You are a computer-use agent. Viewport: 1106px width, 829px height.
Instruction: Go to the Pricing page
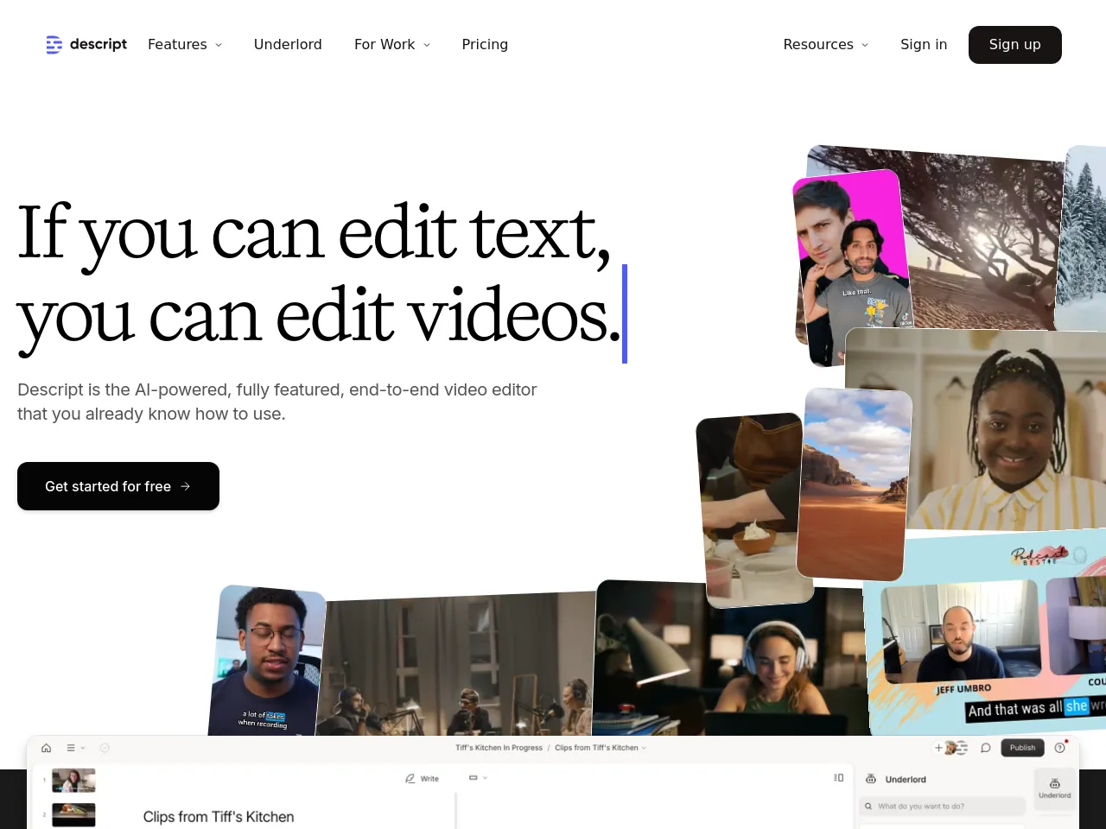[x=485, y=44]
